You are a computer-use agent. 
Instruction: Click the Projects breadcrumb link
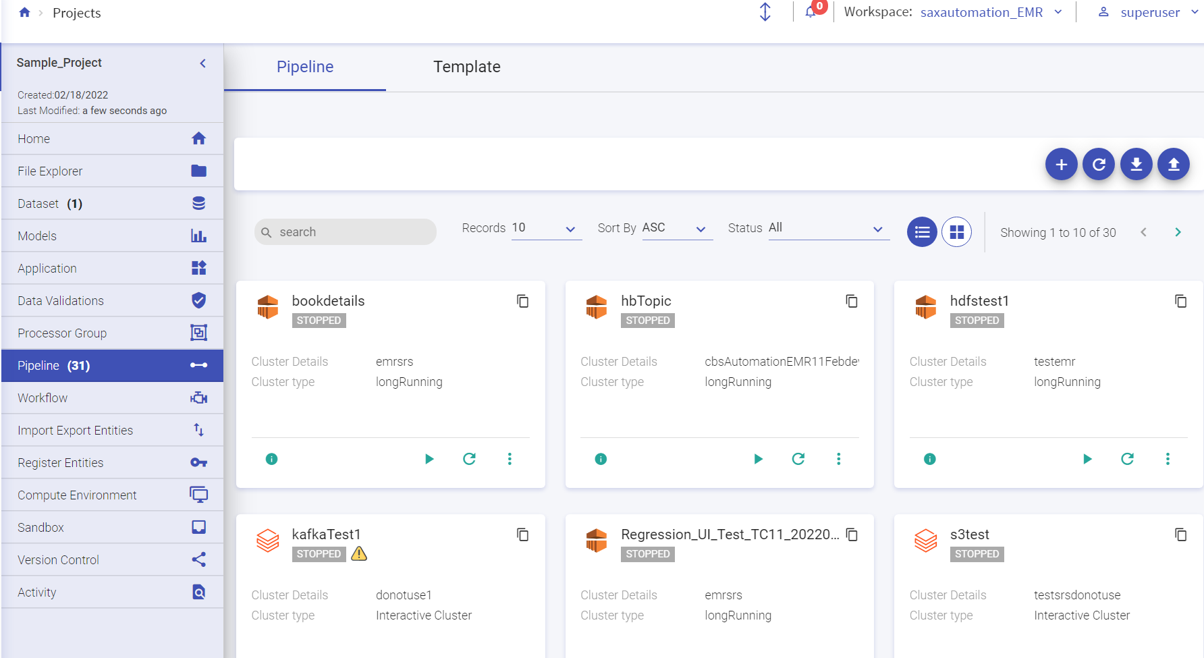click(76, 13)
